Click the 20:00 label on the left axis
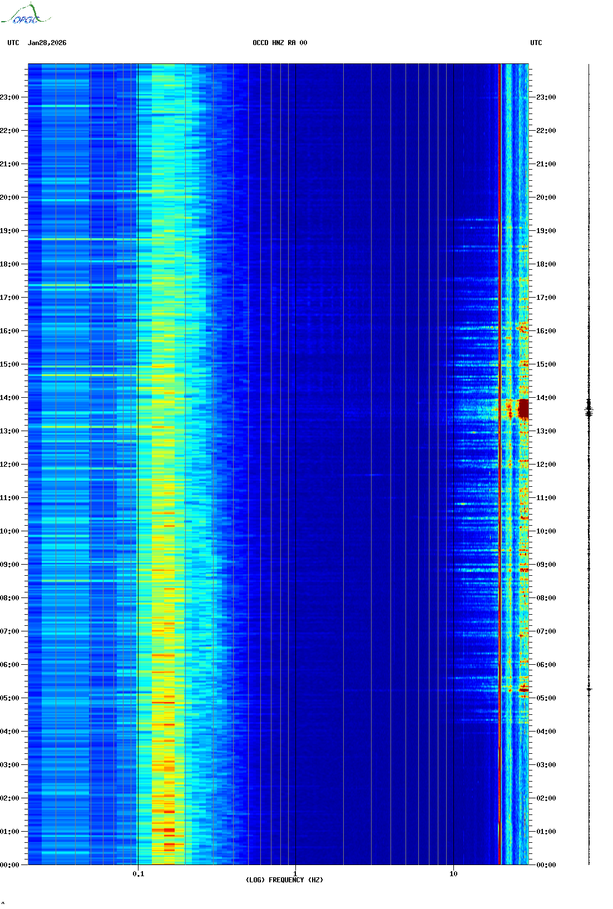 pos(9,197)
